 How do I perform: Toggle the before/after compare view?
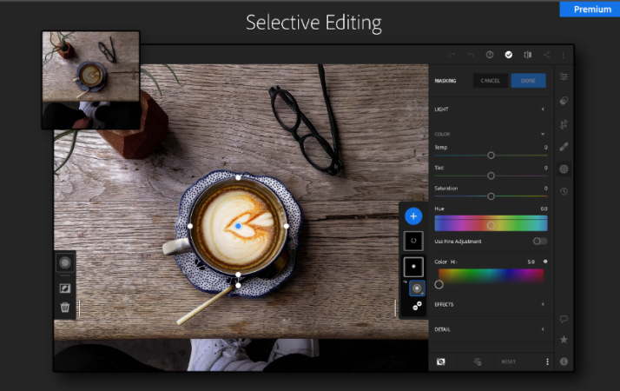pos(527,55)
